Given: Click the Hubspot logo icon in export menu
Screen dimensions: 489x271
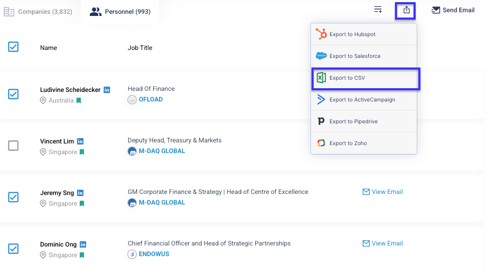Looking at the screenshot, I should (321, 34).
